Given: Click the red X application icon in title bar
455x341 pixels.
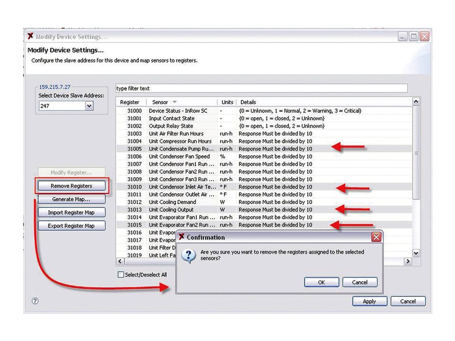Looking at the screenshot, I should click(30, 36).
